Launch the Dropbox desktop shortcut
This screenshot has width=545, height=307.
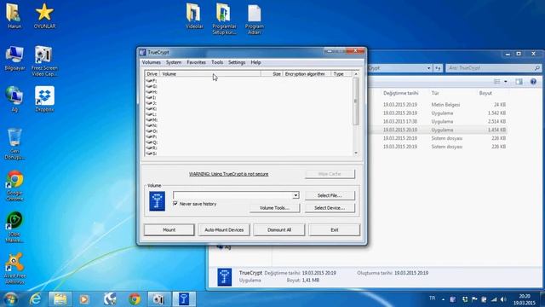(x=44, y=99)
